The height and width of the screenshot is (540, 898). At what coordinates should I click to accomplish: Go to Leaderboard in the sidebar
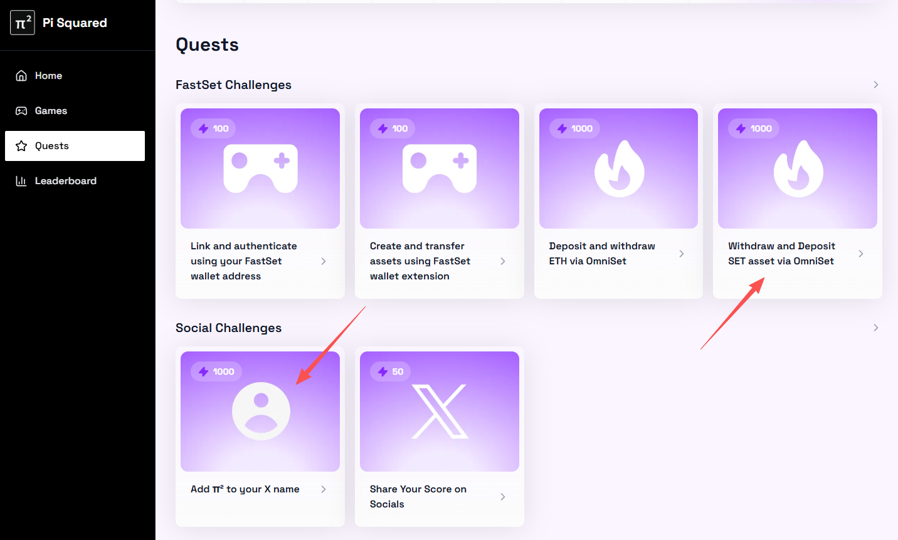coord(66,180)
